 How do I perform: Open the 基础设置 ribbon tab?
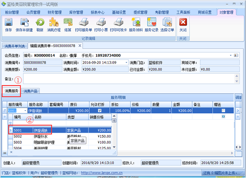(119, 12)
